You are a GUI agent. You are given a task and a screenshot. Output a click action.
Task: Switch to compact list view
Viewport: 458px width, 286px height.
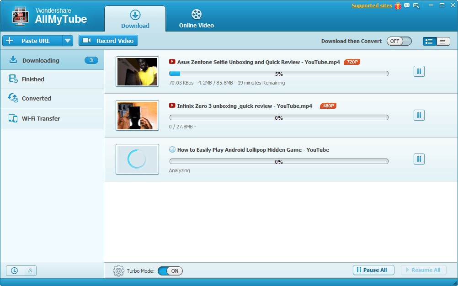point(443,41)
